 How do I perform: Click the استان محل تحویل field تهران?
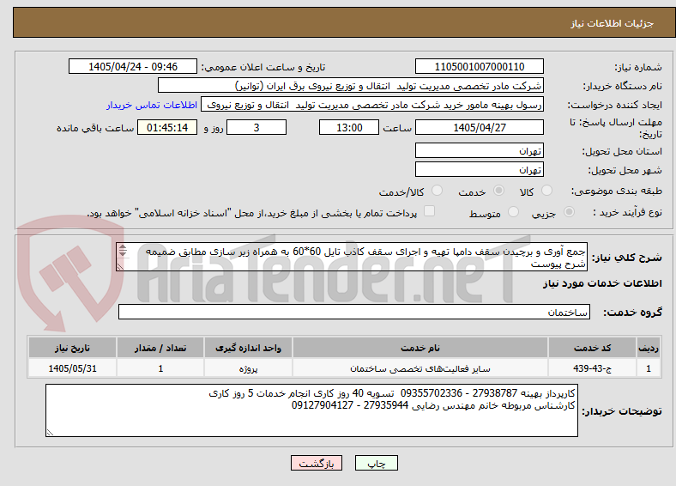click(x=480, y=150)
